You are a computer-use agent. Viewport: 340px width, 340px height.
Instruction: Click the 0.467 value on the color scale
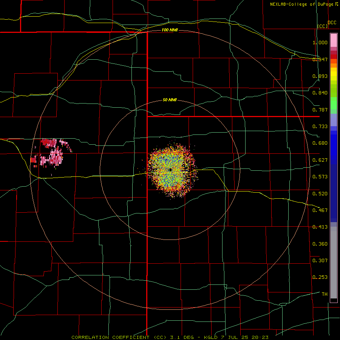pos(320,210)
